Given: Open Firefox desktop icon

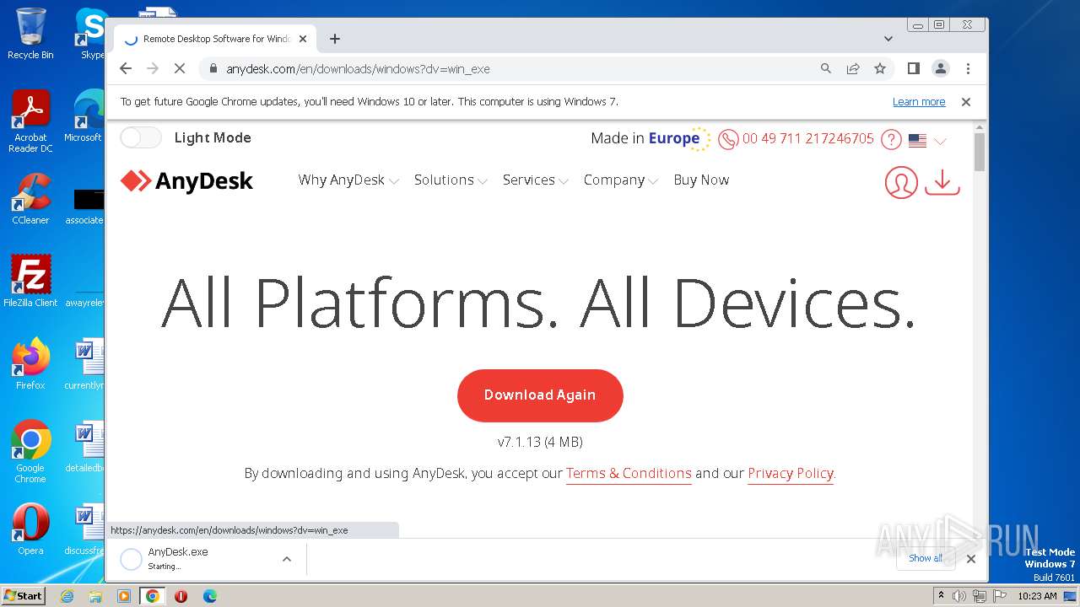Looking at the screenshot, I should (30, 363).
